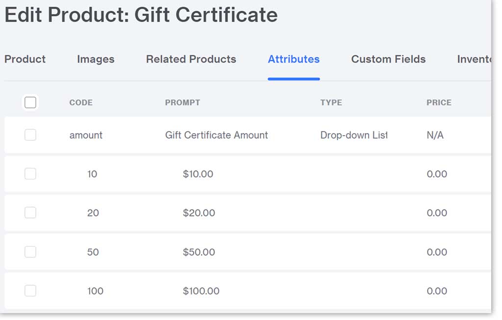This screenshot has height=320, width=502.
Task: Switch to the Product tab
Action: 25,59
